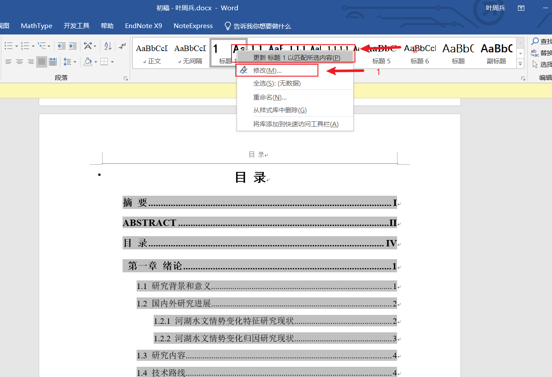Open the NoteExpress ribbon tab

(x=193, y=26)
